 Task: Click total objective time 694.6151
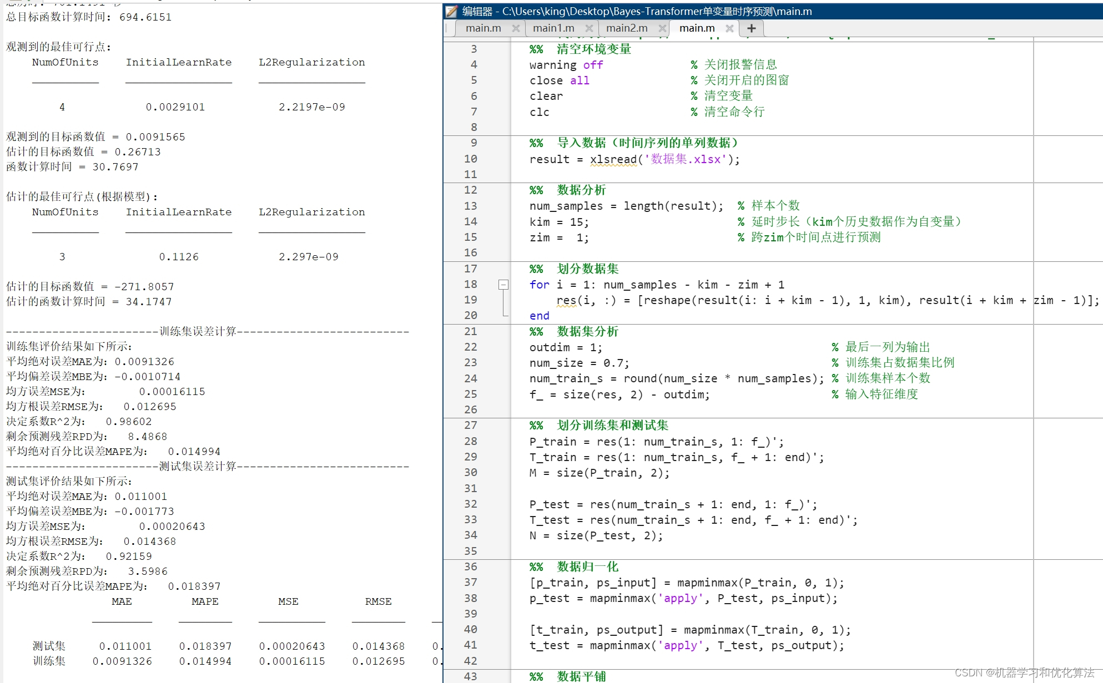pos(145,17)
